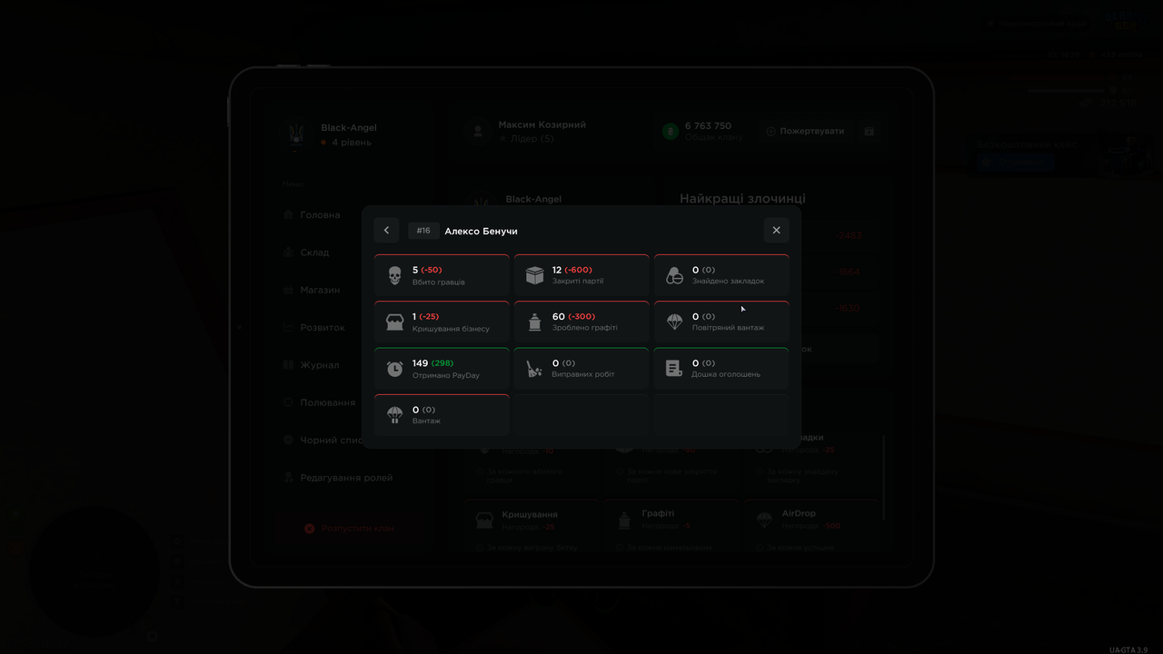Click the Отримано PayDay value 149 (298)
This screenshot has height=654, width=1163.
pyautogui.click(x=432, y=362)
